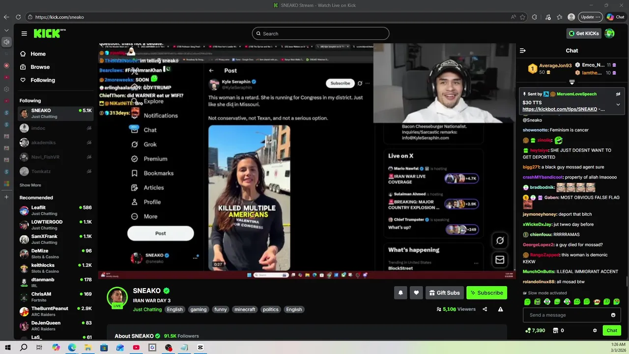The width and height of the screenshot is (629, 354).
Task: Open the DeMize Slots & Casino channel
Action: pos(56,254)
